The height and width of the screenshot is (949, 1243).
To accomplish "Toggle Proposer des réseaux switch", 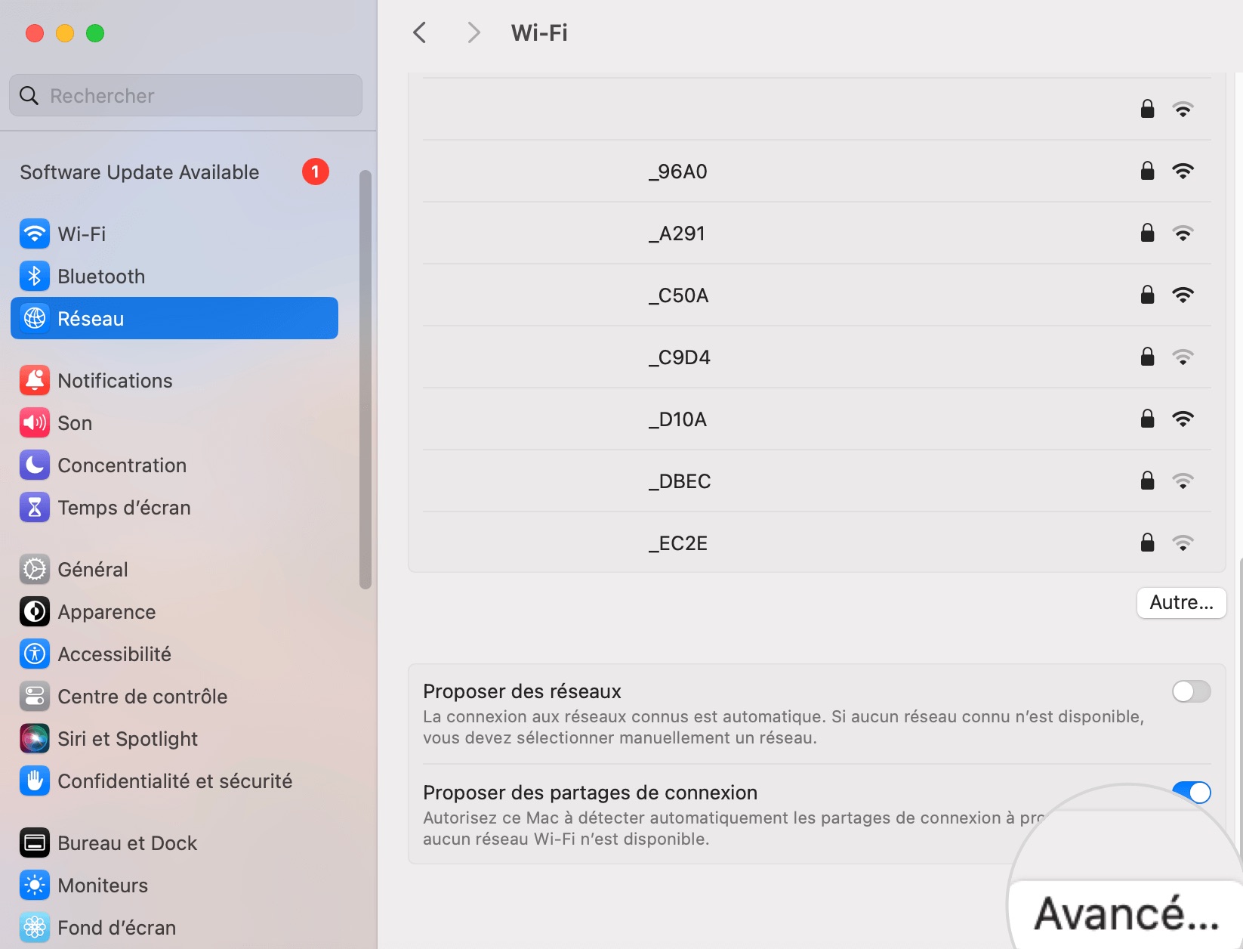I will [1191, 691].
